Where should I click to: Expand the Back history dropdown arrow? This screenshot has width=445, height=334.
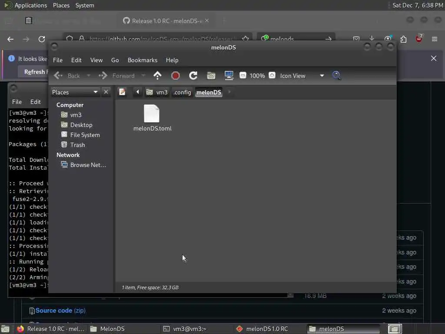pyautogui.click(x=89, y=76)
